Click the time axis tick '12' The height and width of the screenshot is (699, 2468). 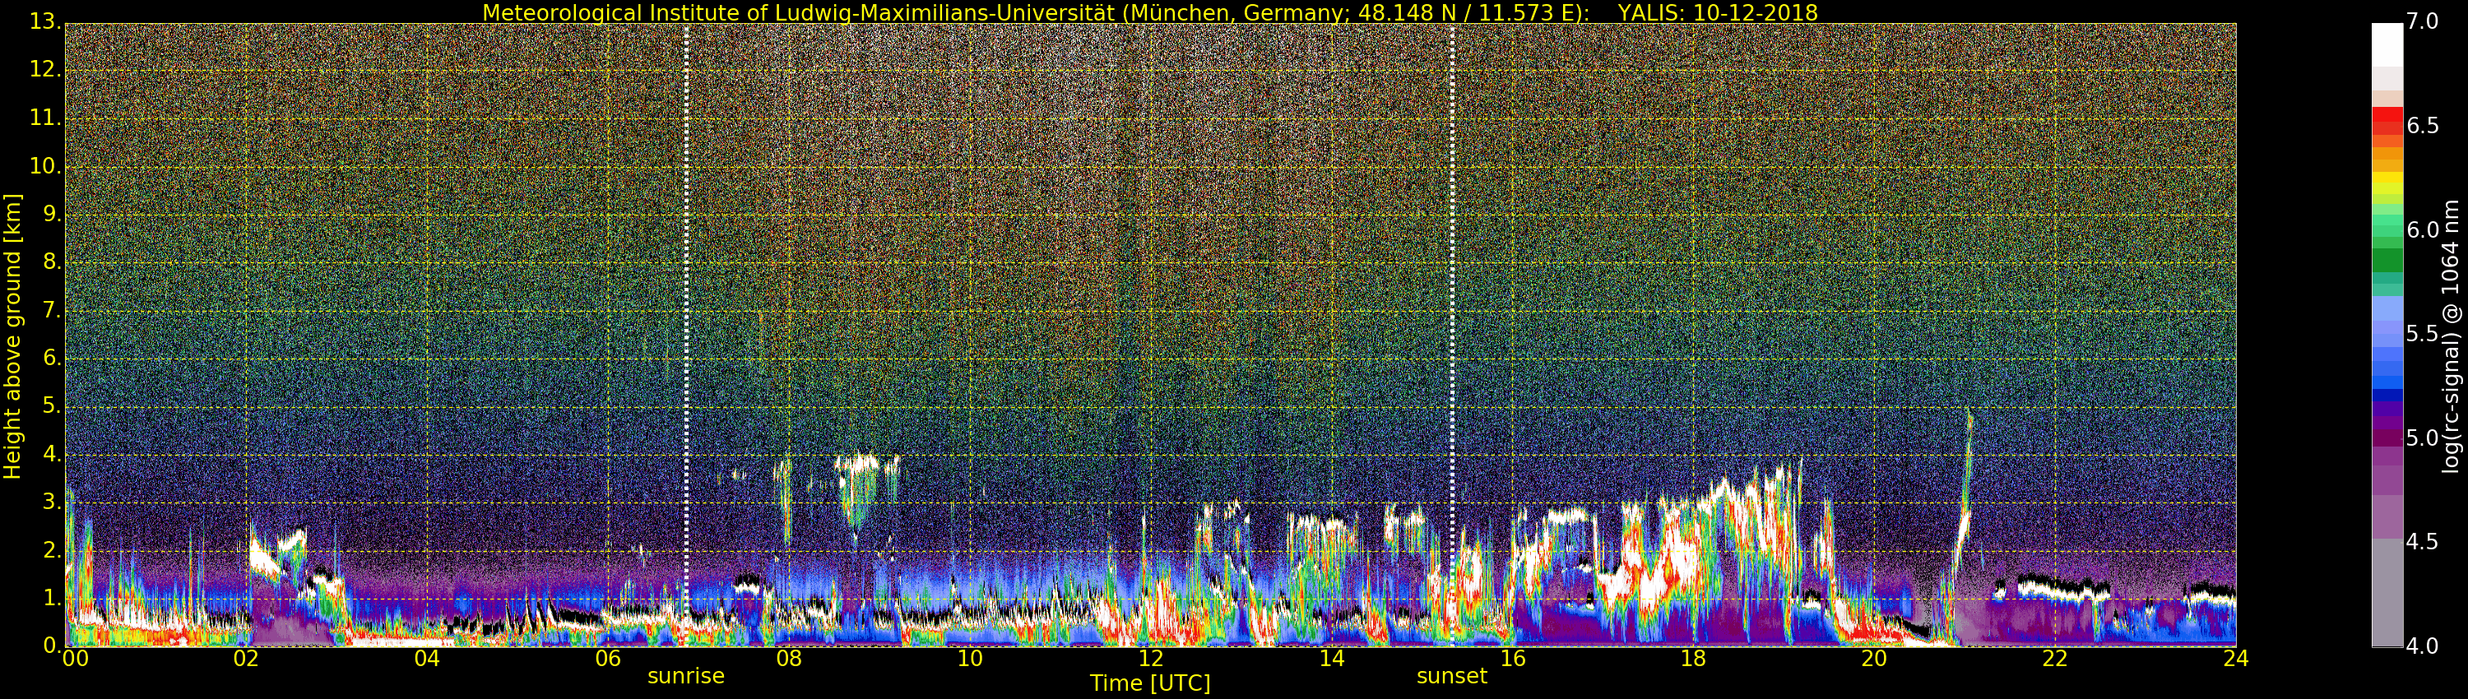tap(1151, 658)
